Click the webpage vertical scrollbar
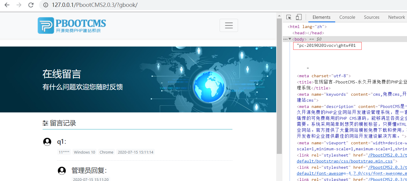407x181 pixels. pos(279,89)
